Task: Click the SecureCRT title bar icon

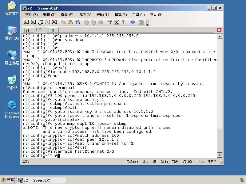Action: pos(25,8)
